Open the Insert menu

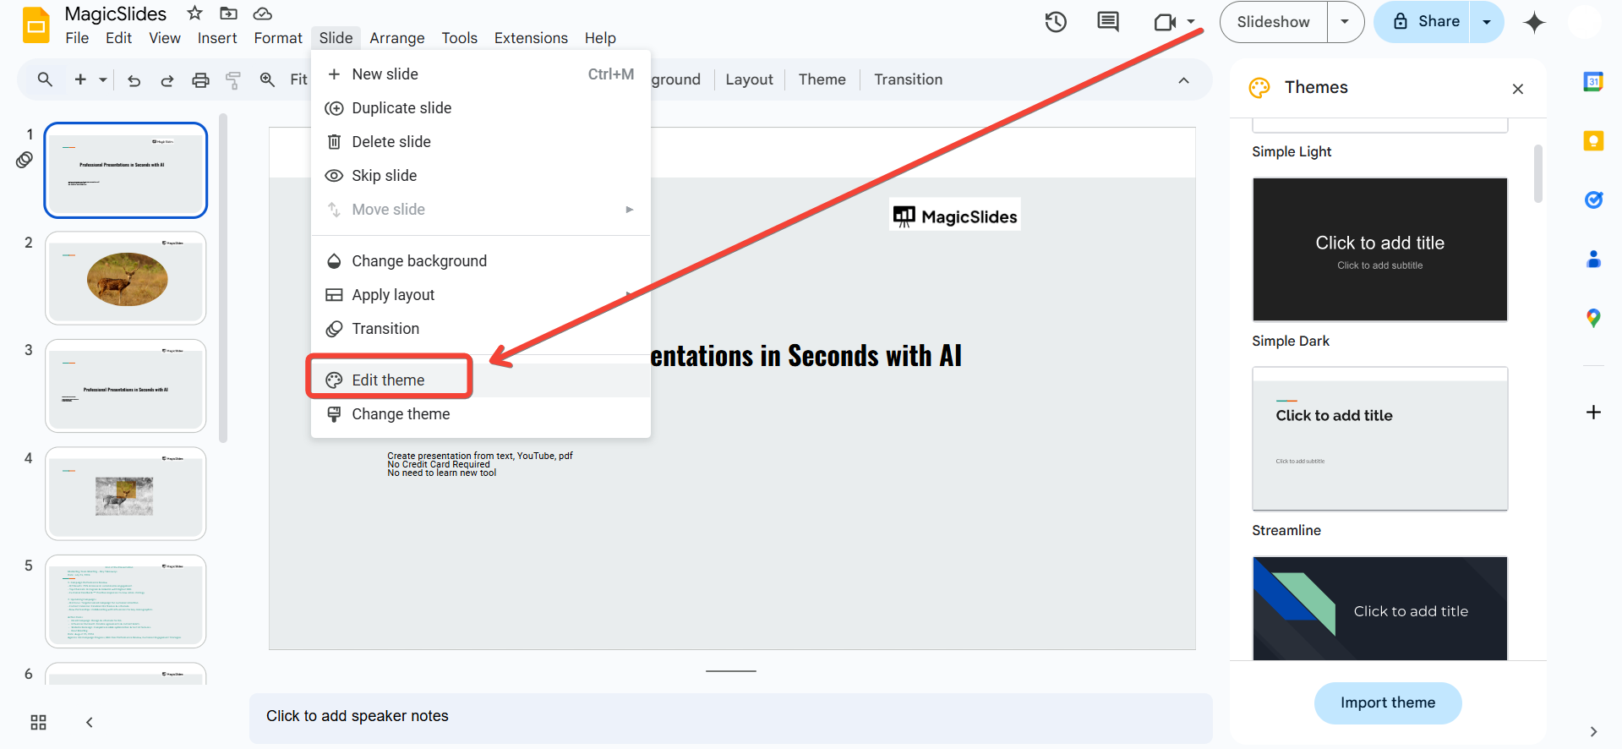217,38
